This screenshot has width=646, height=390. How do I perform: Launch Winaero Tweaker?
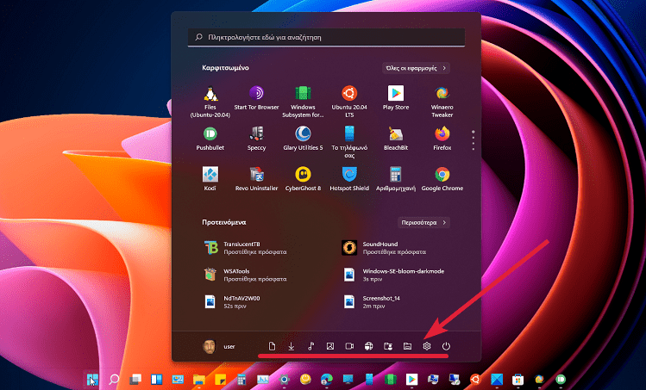442,102
